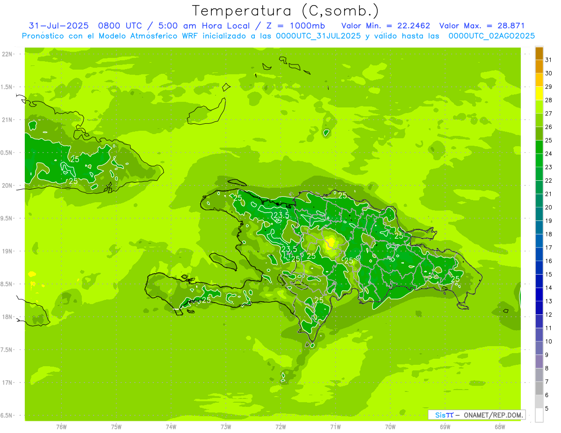Click the gray legend band between 6 and 7
The image size is (561, 433).
click(x=539, y=388)
